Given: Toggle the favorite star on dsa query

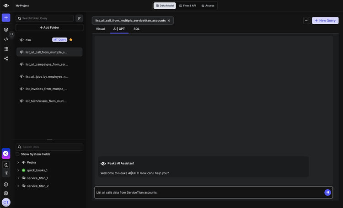Looking at the screenshot, I should [x=71, y=40].
